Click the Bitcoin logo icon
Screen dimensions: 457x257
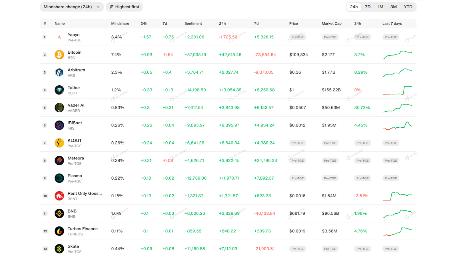(59, 55)
